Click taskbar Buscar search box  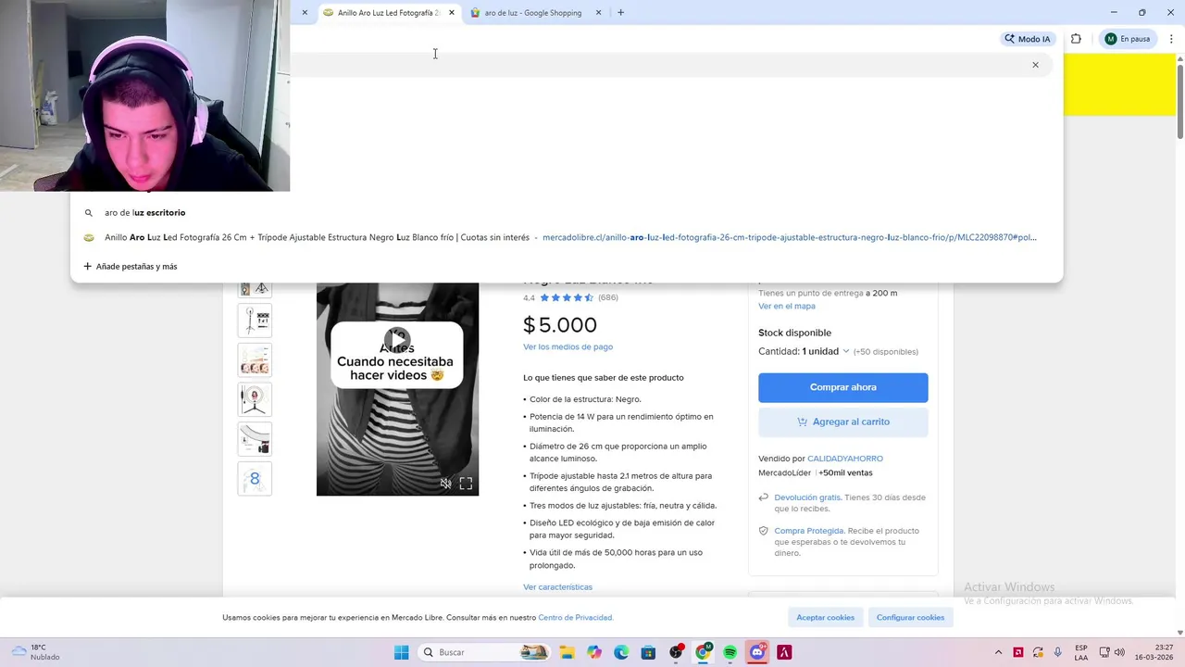[484, 652]
